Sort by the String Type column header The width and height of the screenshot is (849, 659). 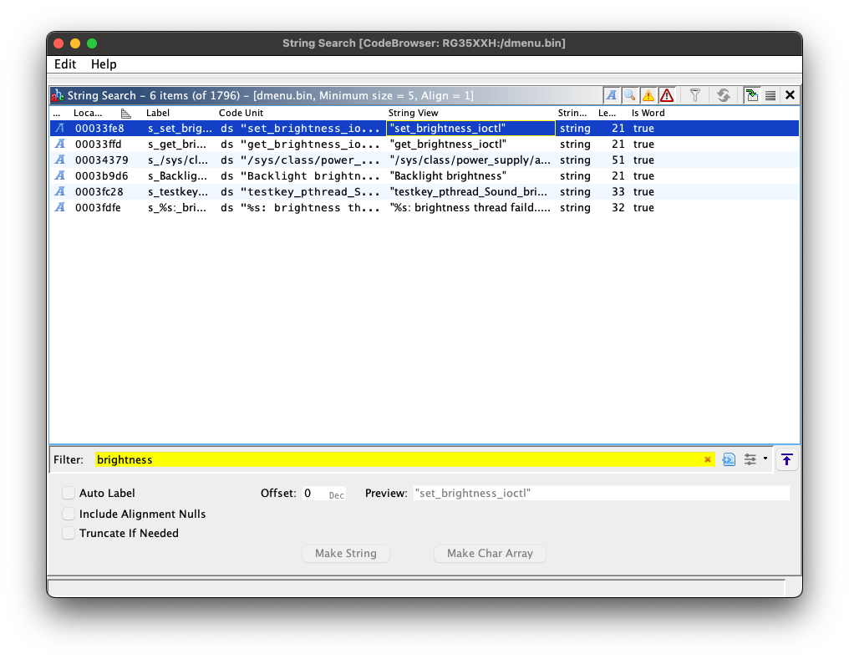[572, 113]
